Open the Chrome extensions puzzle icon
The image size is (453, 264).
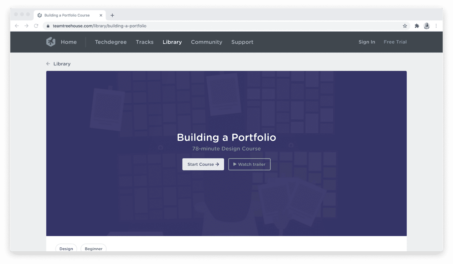click(417, 26)
